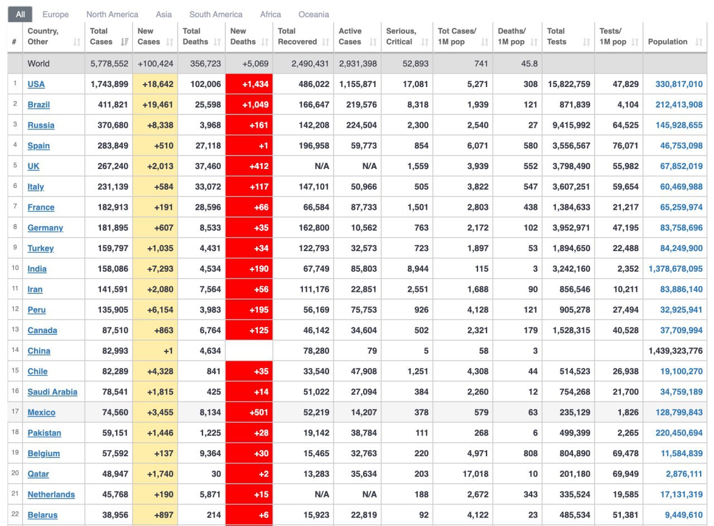The image size is (714, 526).
Task: Click Total Tests column sort icon
Action: (586, 42)
